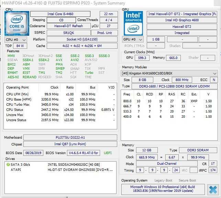Click the Prod. Unit field
This screenshot has height=198, width=221.
coord(104,33)
